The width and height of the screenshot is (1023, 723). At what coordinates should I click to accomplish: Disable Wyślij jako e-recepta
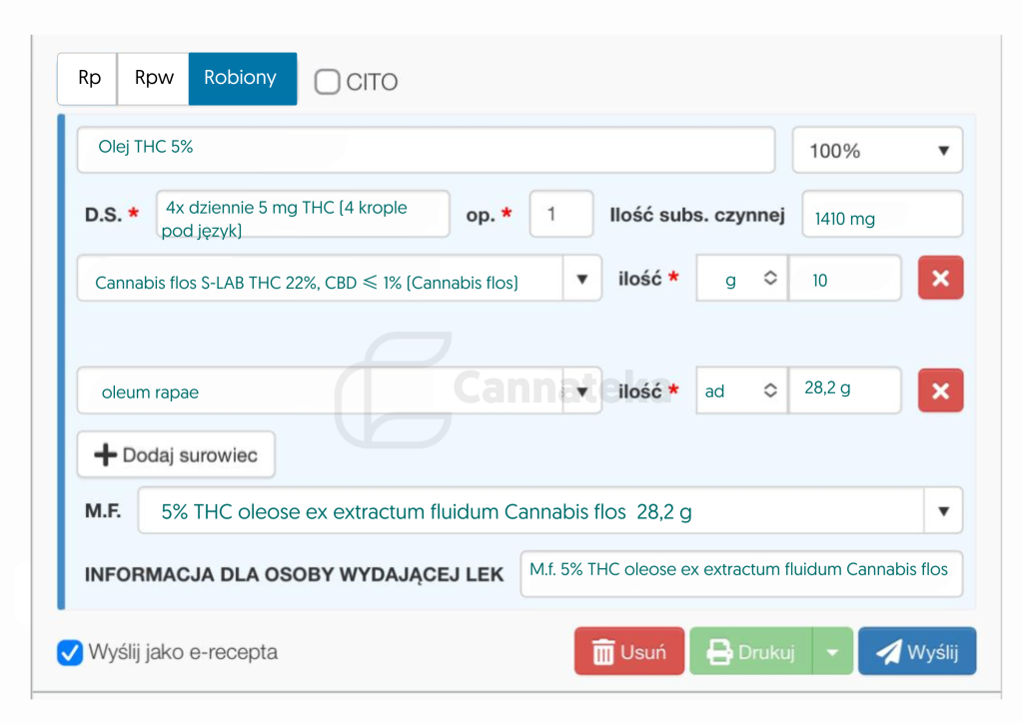tap(70, 653)
